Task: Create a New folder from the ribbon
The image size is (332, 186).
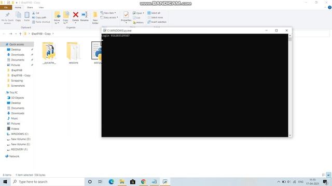Action: 95,18
